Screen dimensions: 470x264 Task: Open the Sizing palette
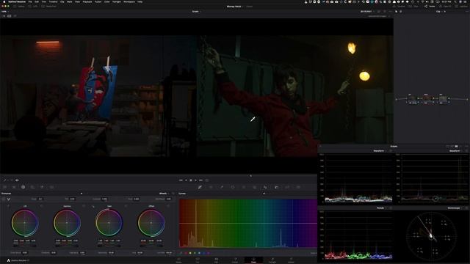point(287,187)
